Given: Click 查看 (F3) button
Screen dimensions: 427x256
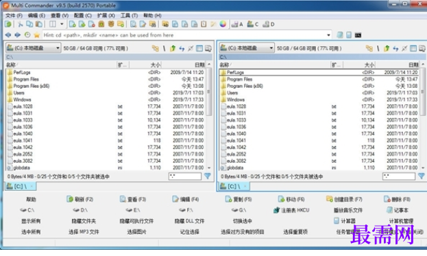Looking at the screenshot, I should [133, 199].
